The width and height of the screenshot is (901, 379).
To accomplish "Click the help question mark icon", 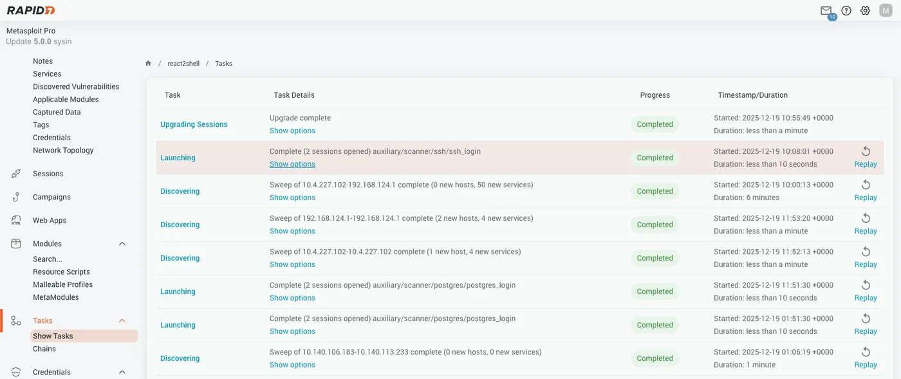I will point(846,10).
